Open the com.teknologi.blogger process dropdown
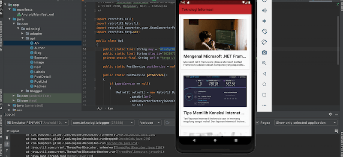This screenshot has width=343, height=157. tap(103, 122)
